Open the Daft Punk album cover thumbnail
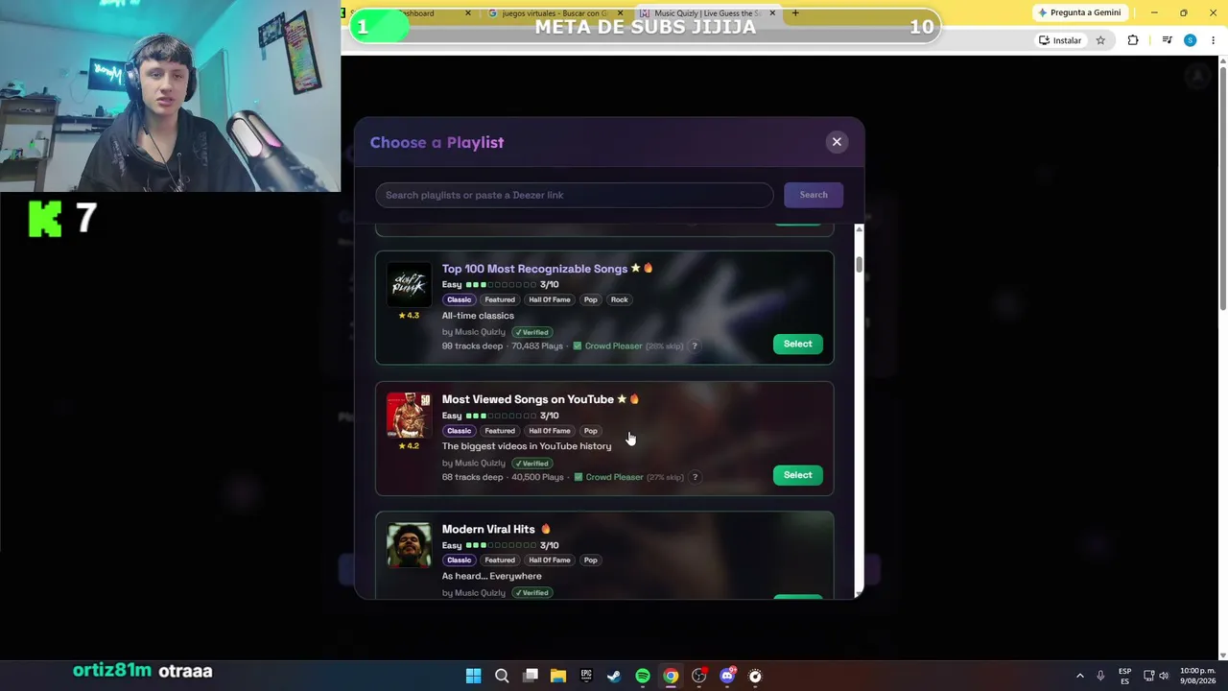 click(x=409, y=285)
